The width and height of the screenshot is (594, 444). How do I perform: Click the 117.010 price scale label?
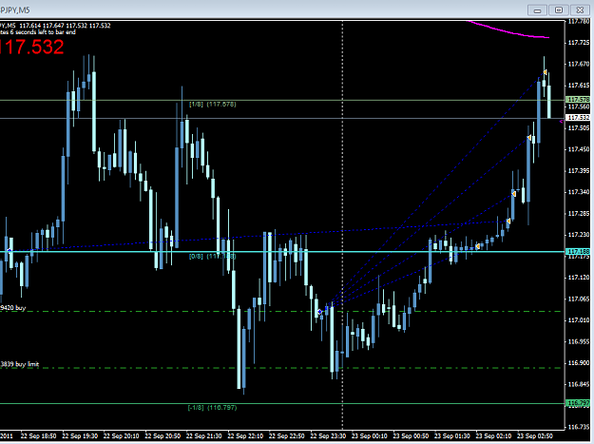tap(579, 320)
